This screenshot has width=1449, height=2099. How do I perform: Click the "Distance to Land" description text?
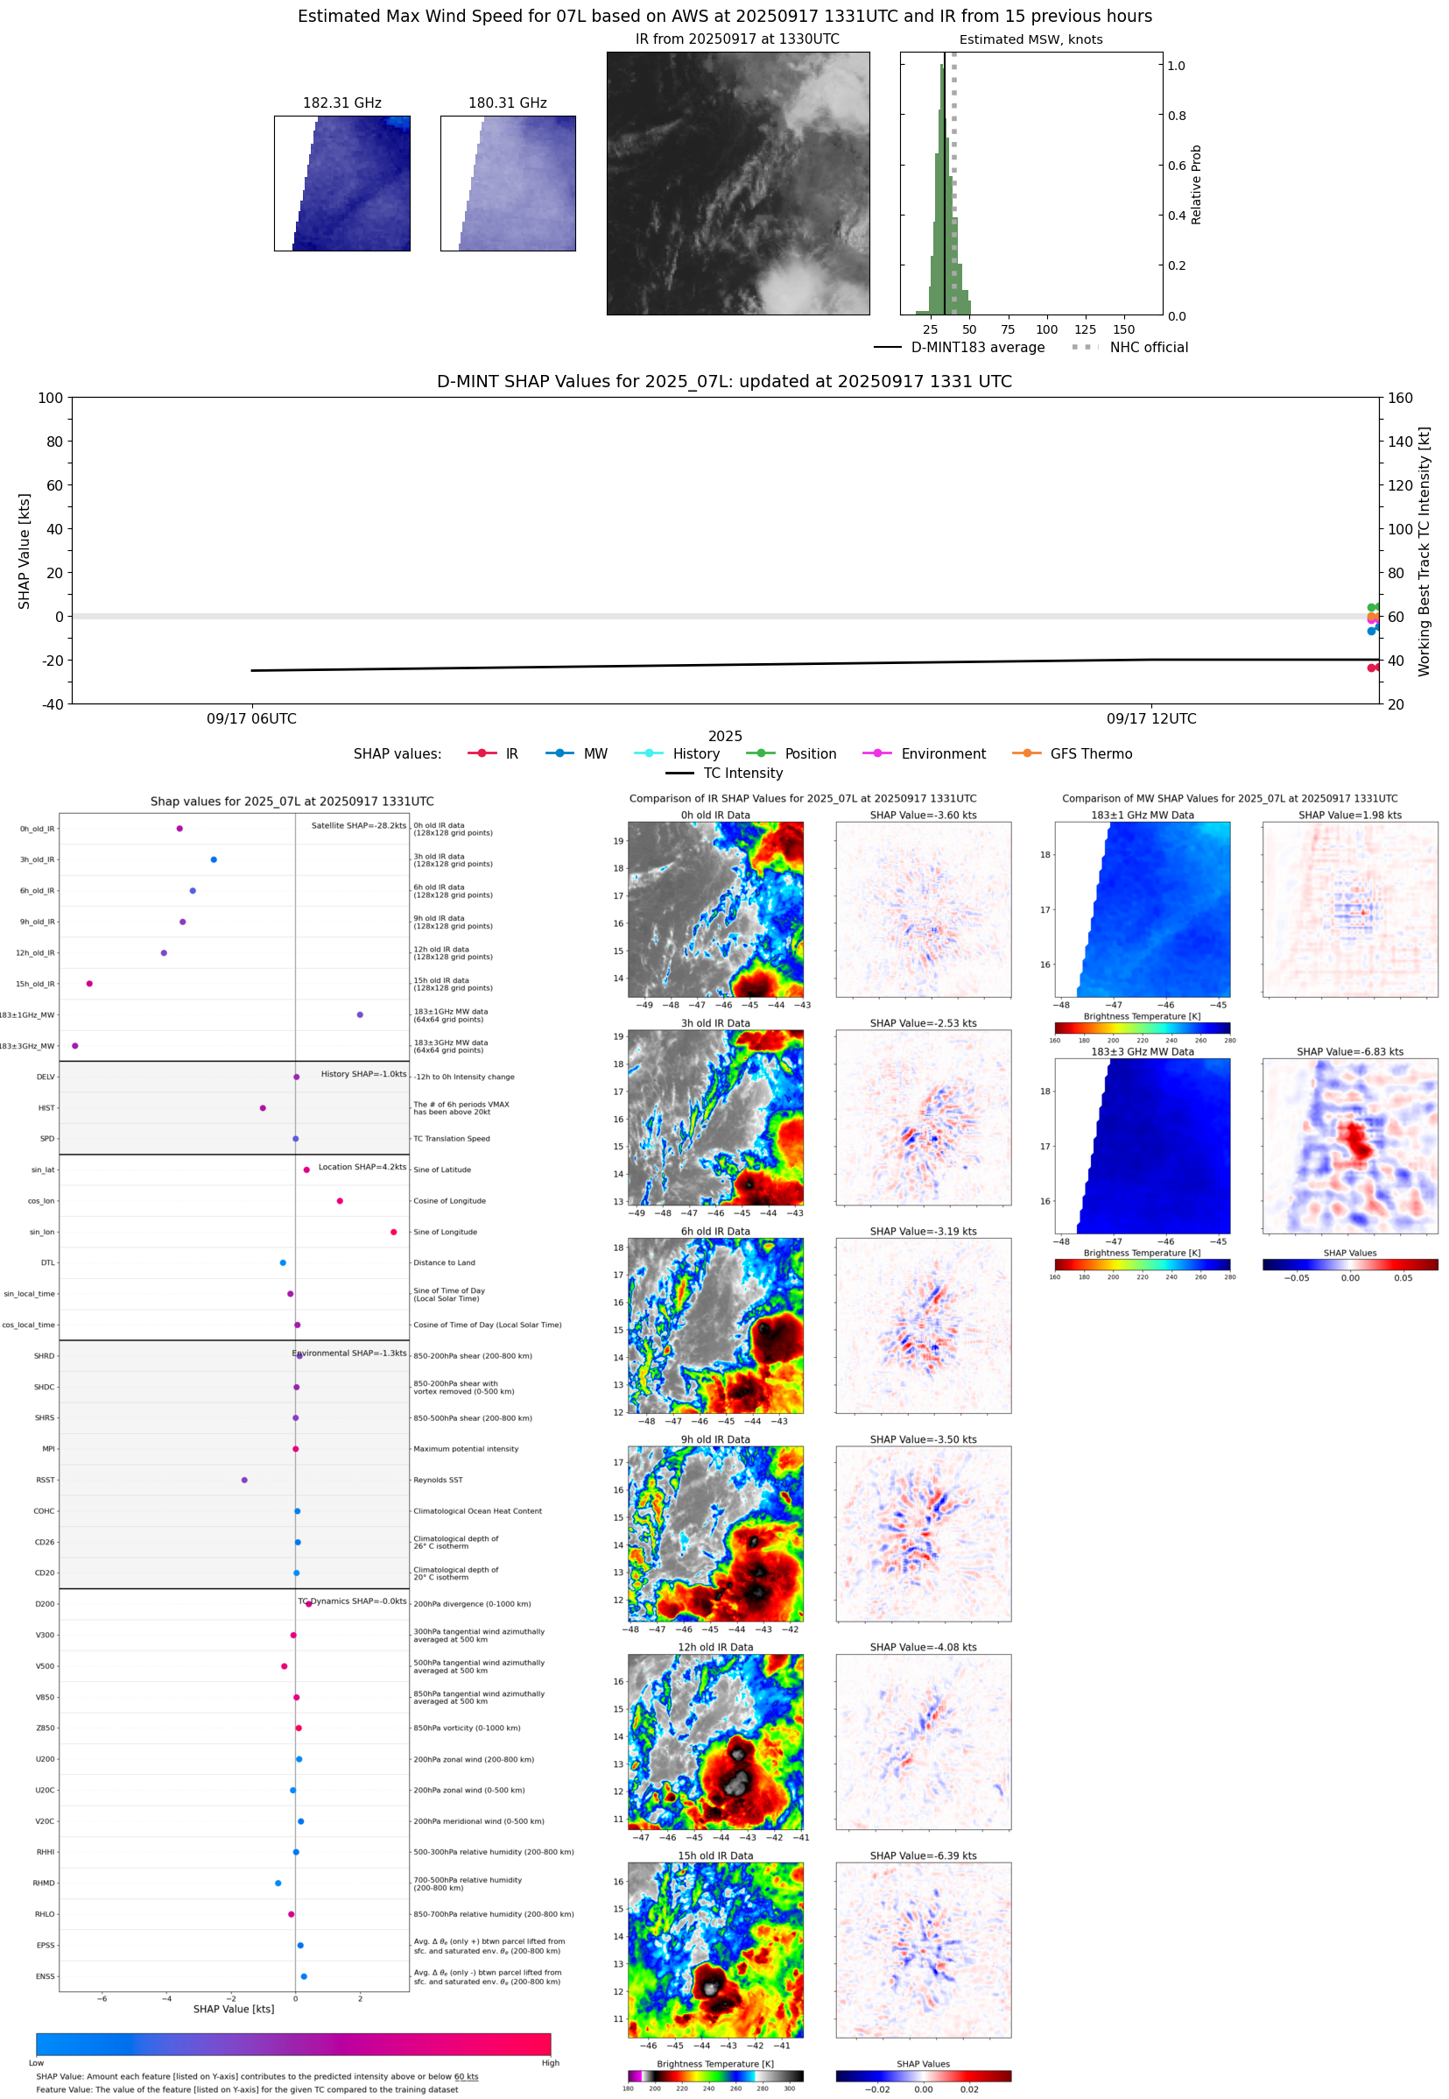point(444,1262)
